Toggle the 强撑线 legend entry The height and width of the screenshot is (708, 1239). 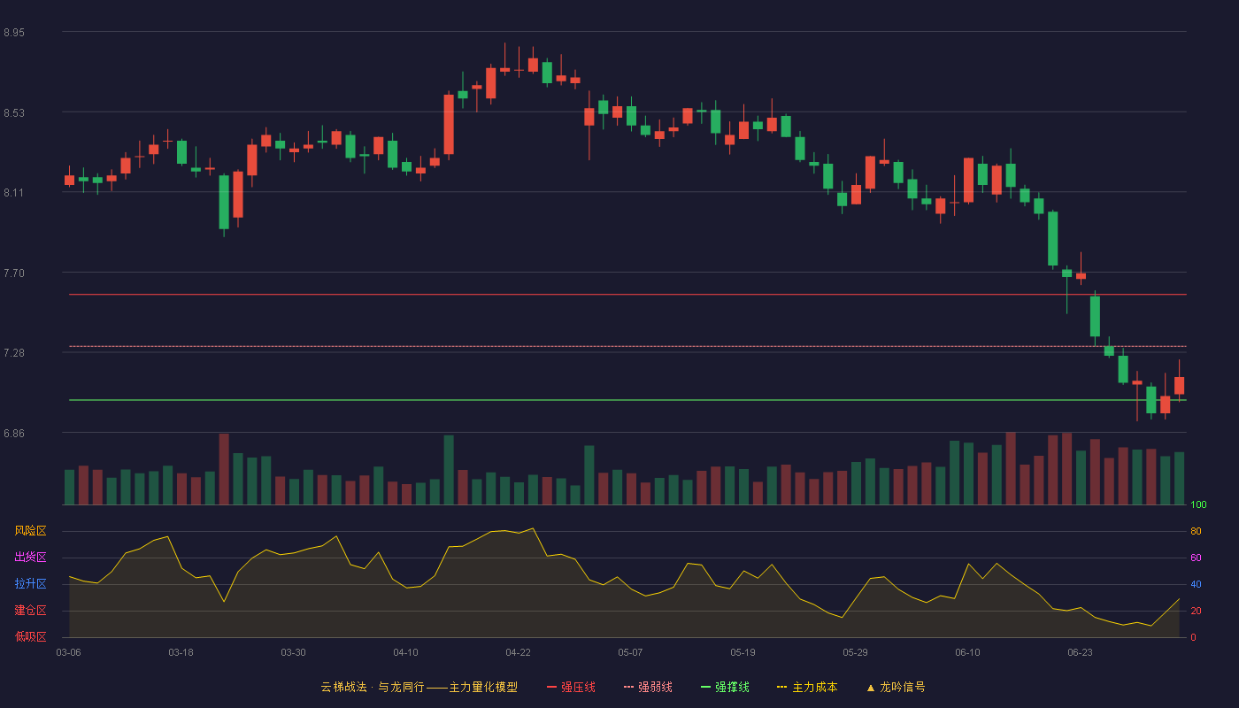725,687
